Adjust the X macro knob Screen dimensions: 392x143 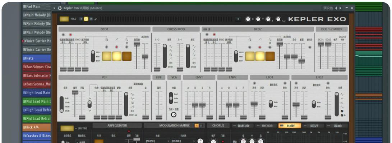pos(248,19)
